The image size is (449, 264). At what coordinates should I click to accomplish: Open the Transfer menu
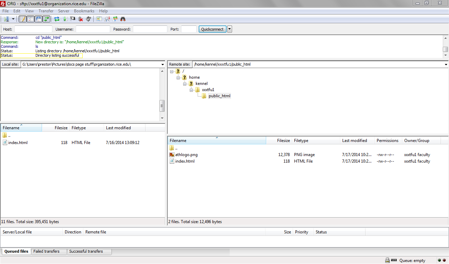pyautogui.click(x=46, y=11)
